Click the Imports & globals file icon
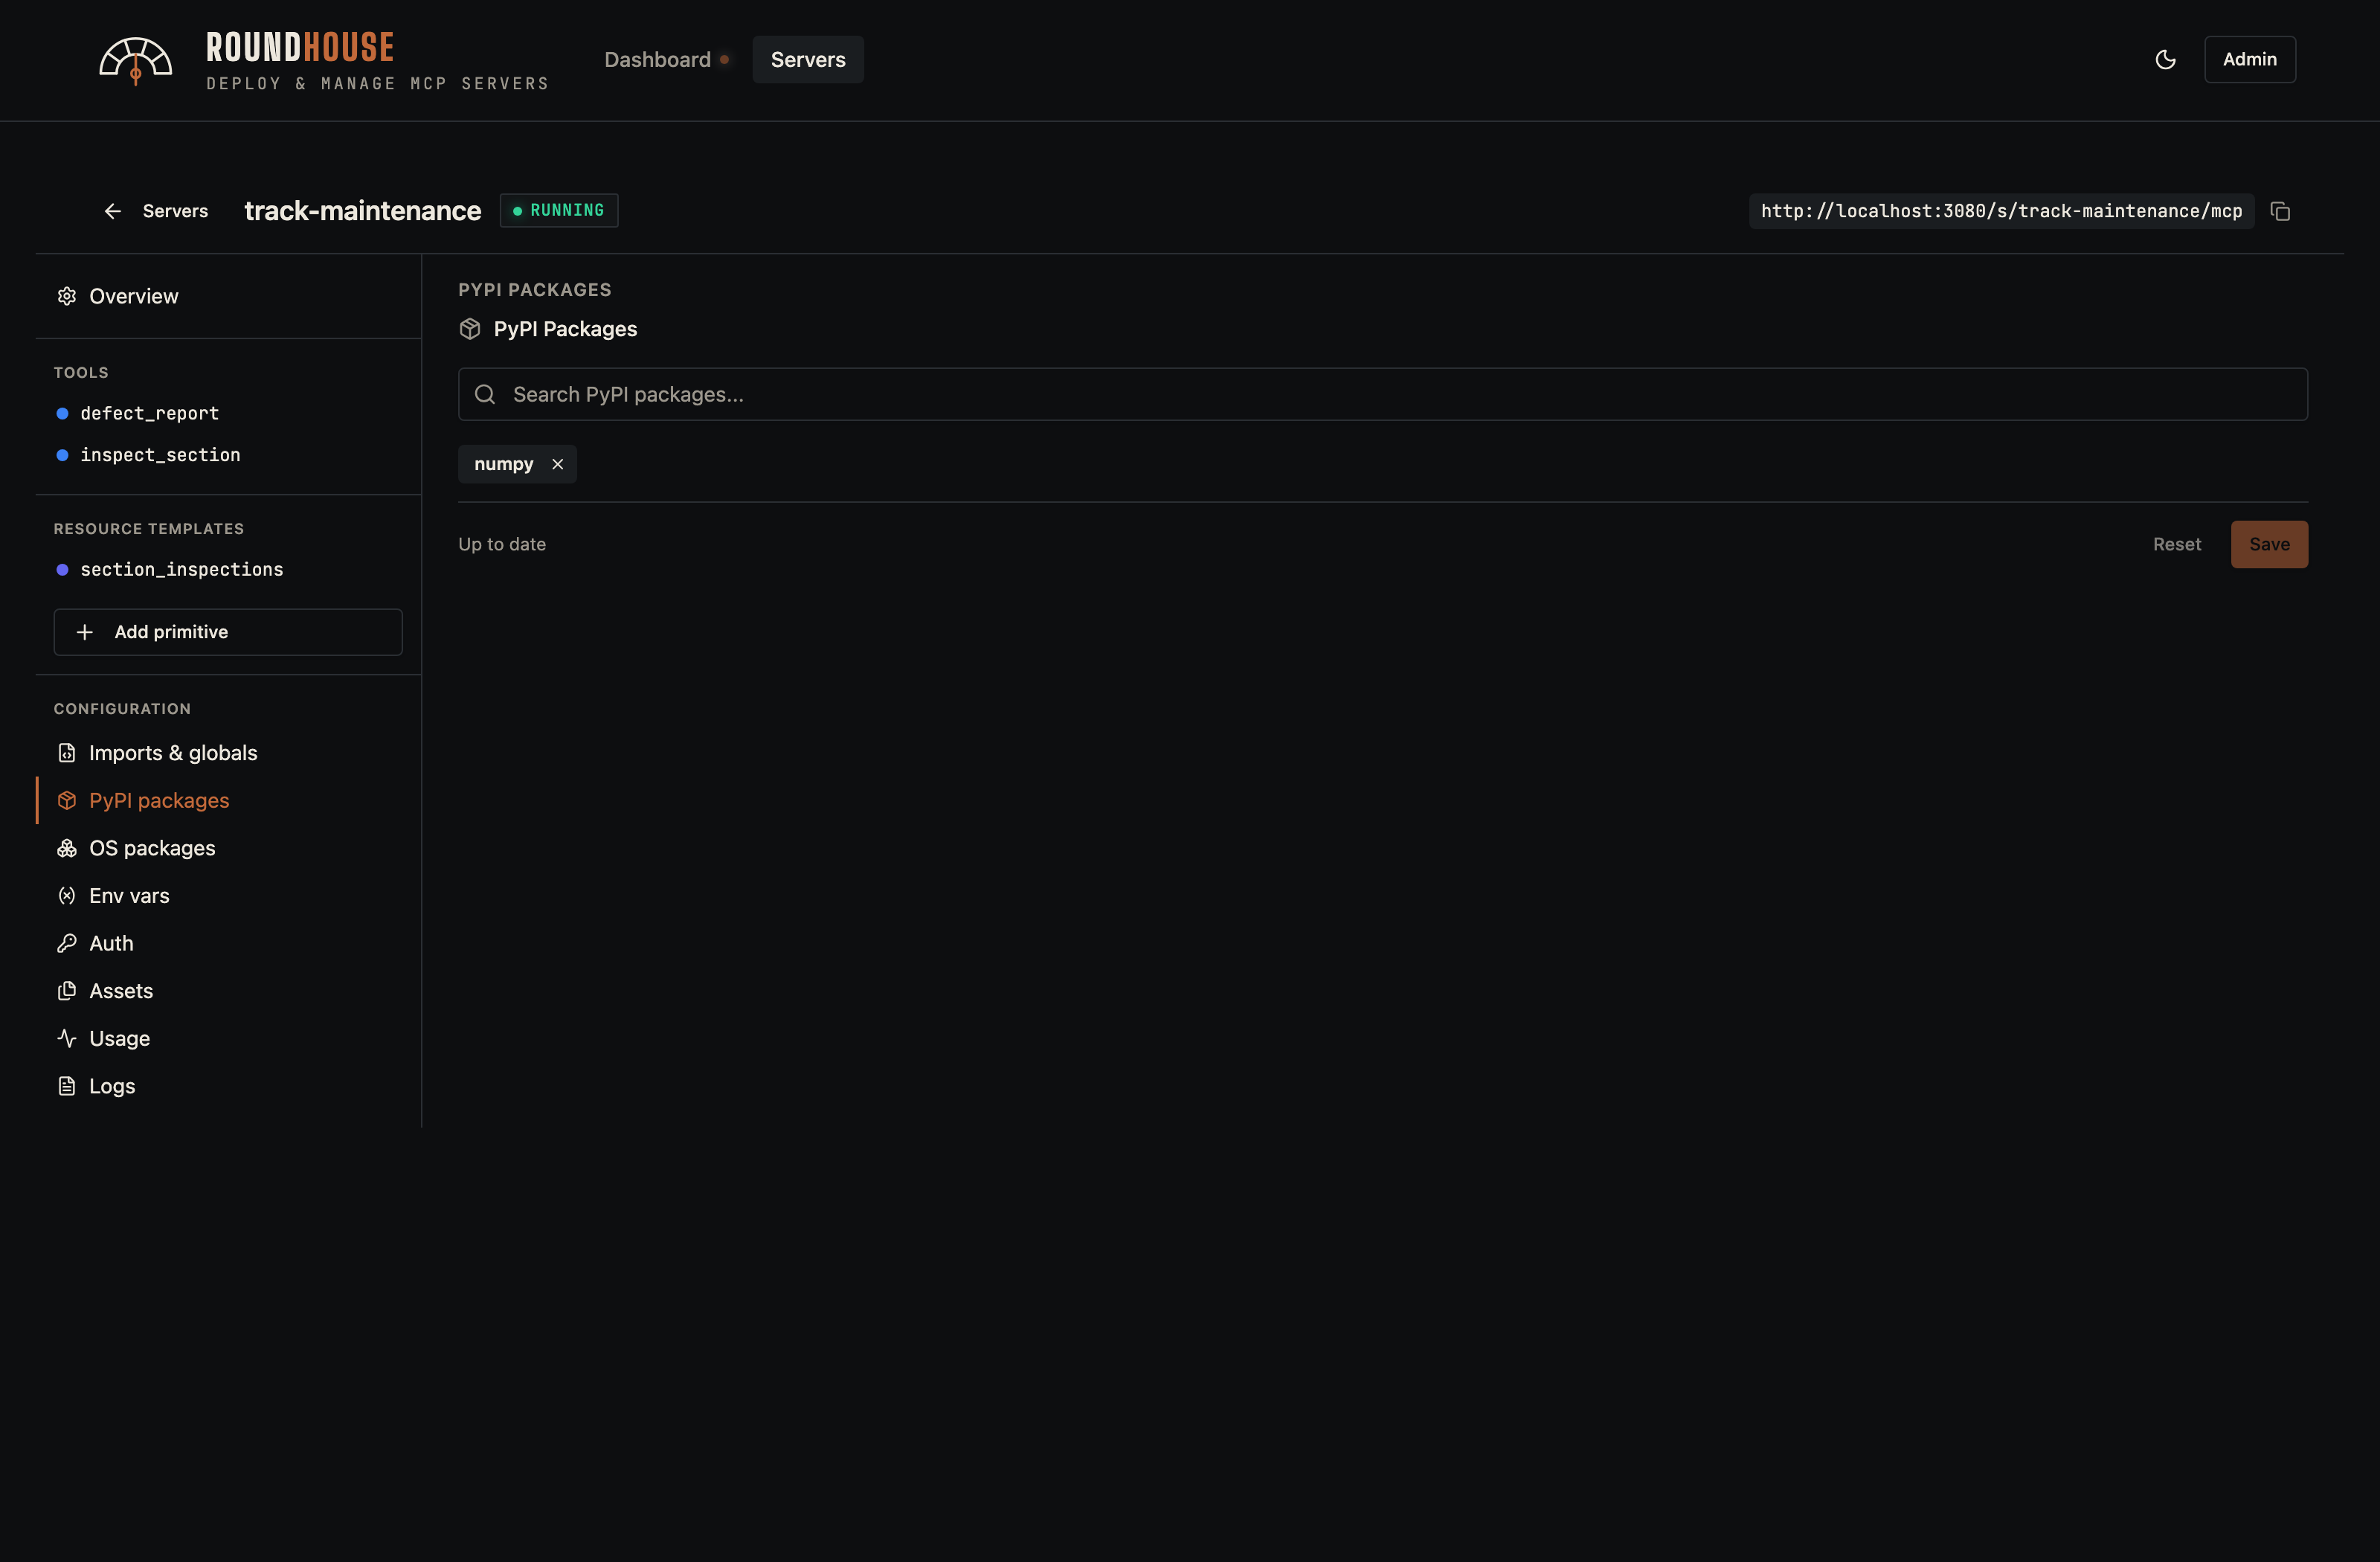Screen dimensions: 2380x1562 click(x=67, y=753)
